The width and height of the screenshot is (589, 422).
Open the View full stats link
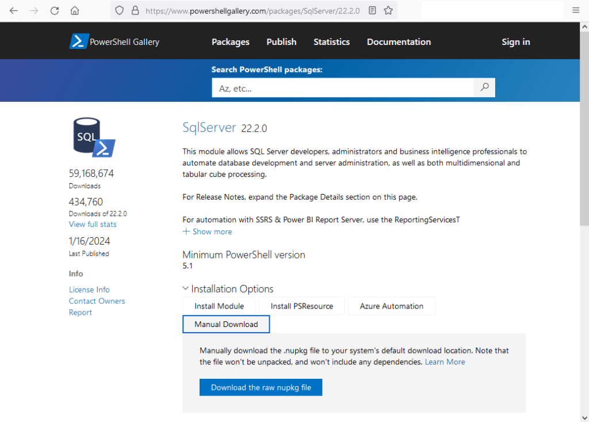pos(92,224)
